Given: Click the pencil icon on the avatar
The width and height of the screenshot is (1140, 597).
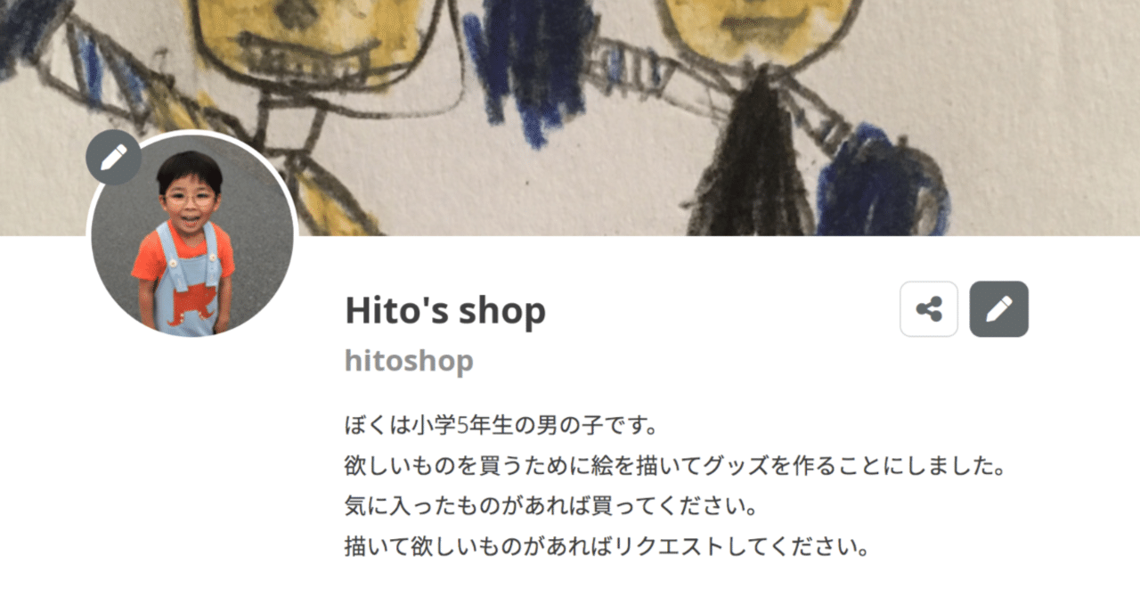Looking at the screenshot, I should point(114,158).
